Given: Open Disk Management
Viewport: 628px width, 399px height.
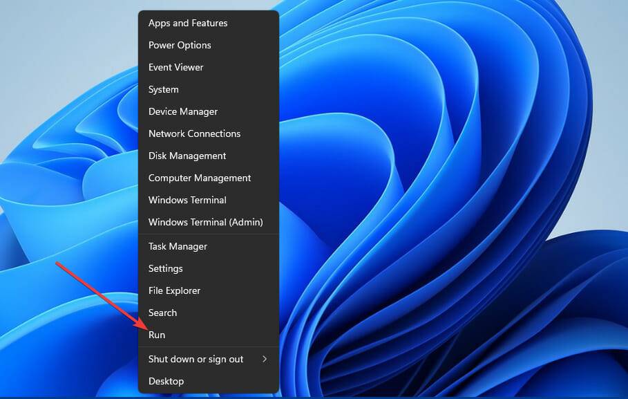Looking at the screenshot, I should 208,156.
